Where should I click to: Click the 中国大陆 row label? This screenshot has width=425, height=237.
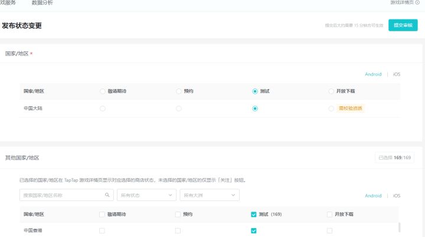[x=33, y=108]
